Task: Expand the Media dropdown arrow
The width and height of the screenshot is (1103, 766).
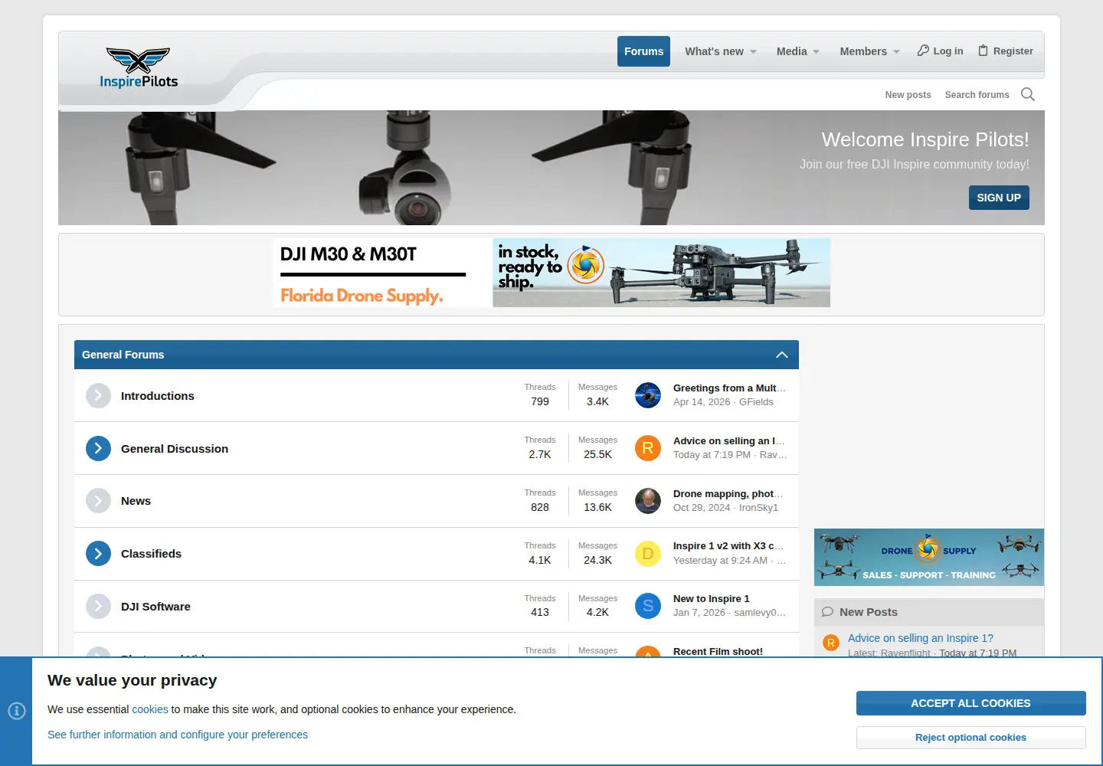Action: (x=817, y=52)
